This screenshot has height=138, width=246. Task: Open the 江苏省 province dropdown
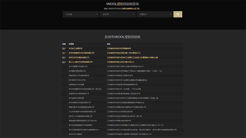tap(81, 14)
